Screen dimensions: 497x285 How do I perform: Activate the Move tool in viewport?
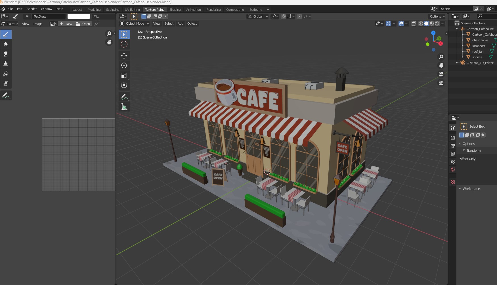click(124, 55)
